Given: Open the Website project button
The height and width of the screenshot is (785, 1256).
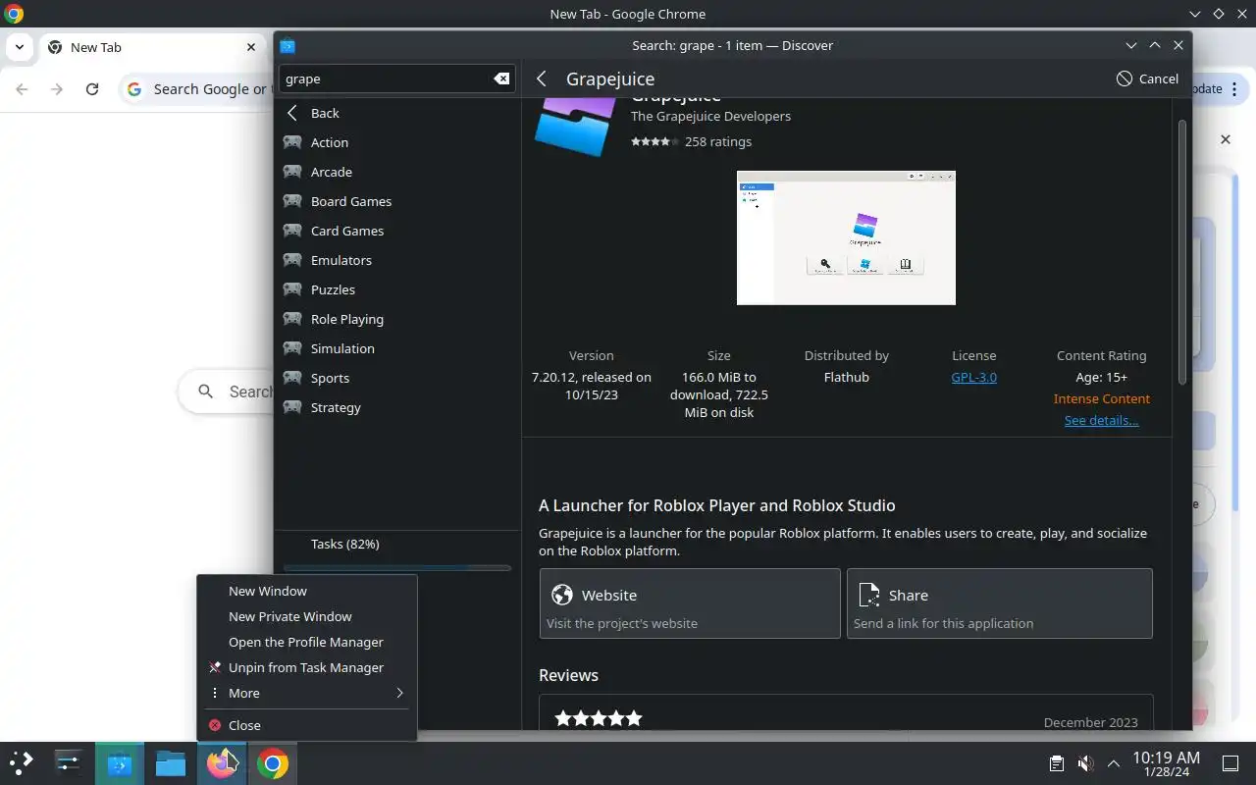Looking at the screenshot, I should (x=690, y=603).
